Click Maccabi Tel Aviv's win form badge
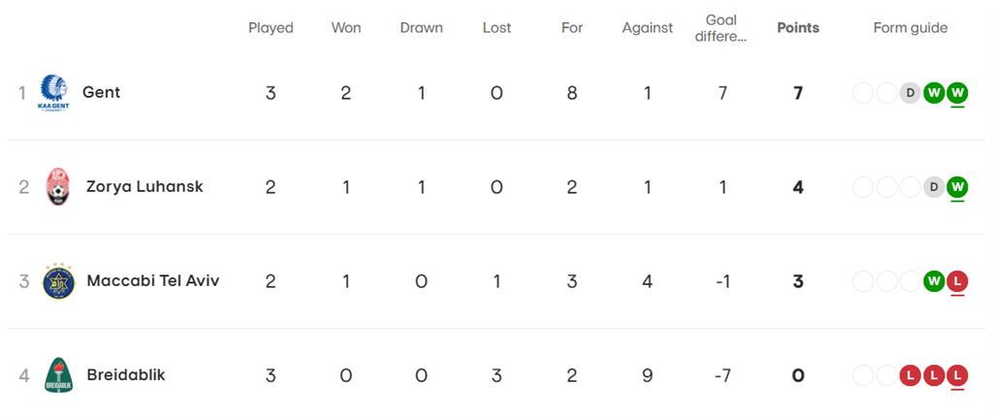The width and height of the screenshot is (993, 417). pos(935,281)
